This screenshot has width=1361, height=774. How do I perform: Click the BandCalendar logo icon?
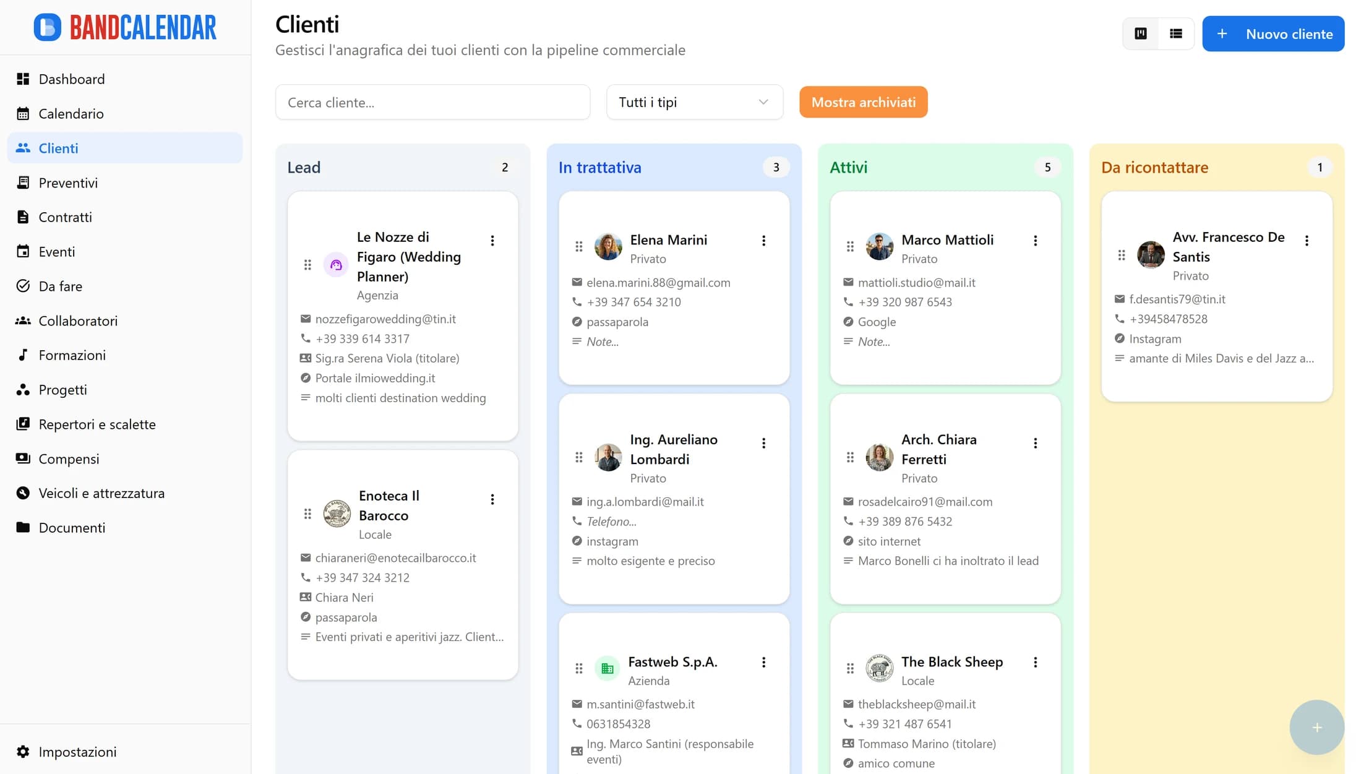coord(47,27)
